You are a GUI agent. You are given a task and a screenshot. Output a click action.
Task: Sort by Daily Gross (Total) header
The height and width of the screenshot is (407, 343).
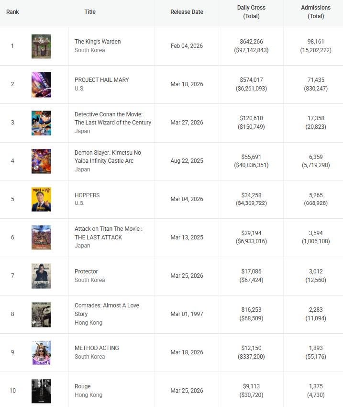tap(251, 12)
